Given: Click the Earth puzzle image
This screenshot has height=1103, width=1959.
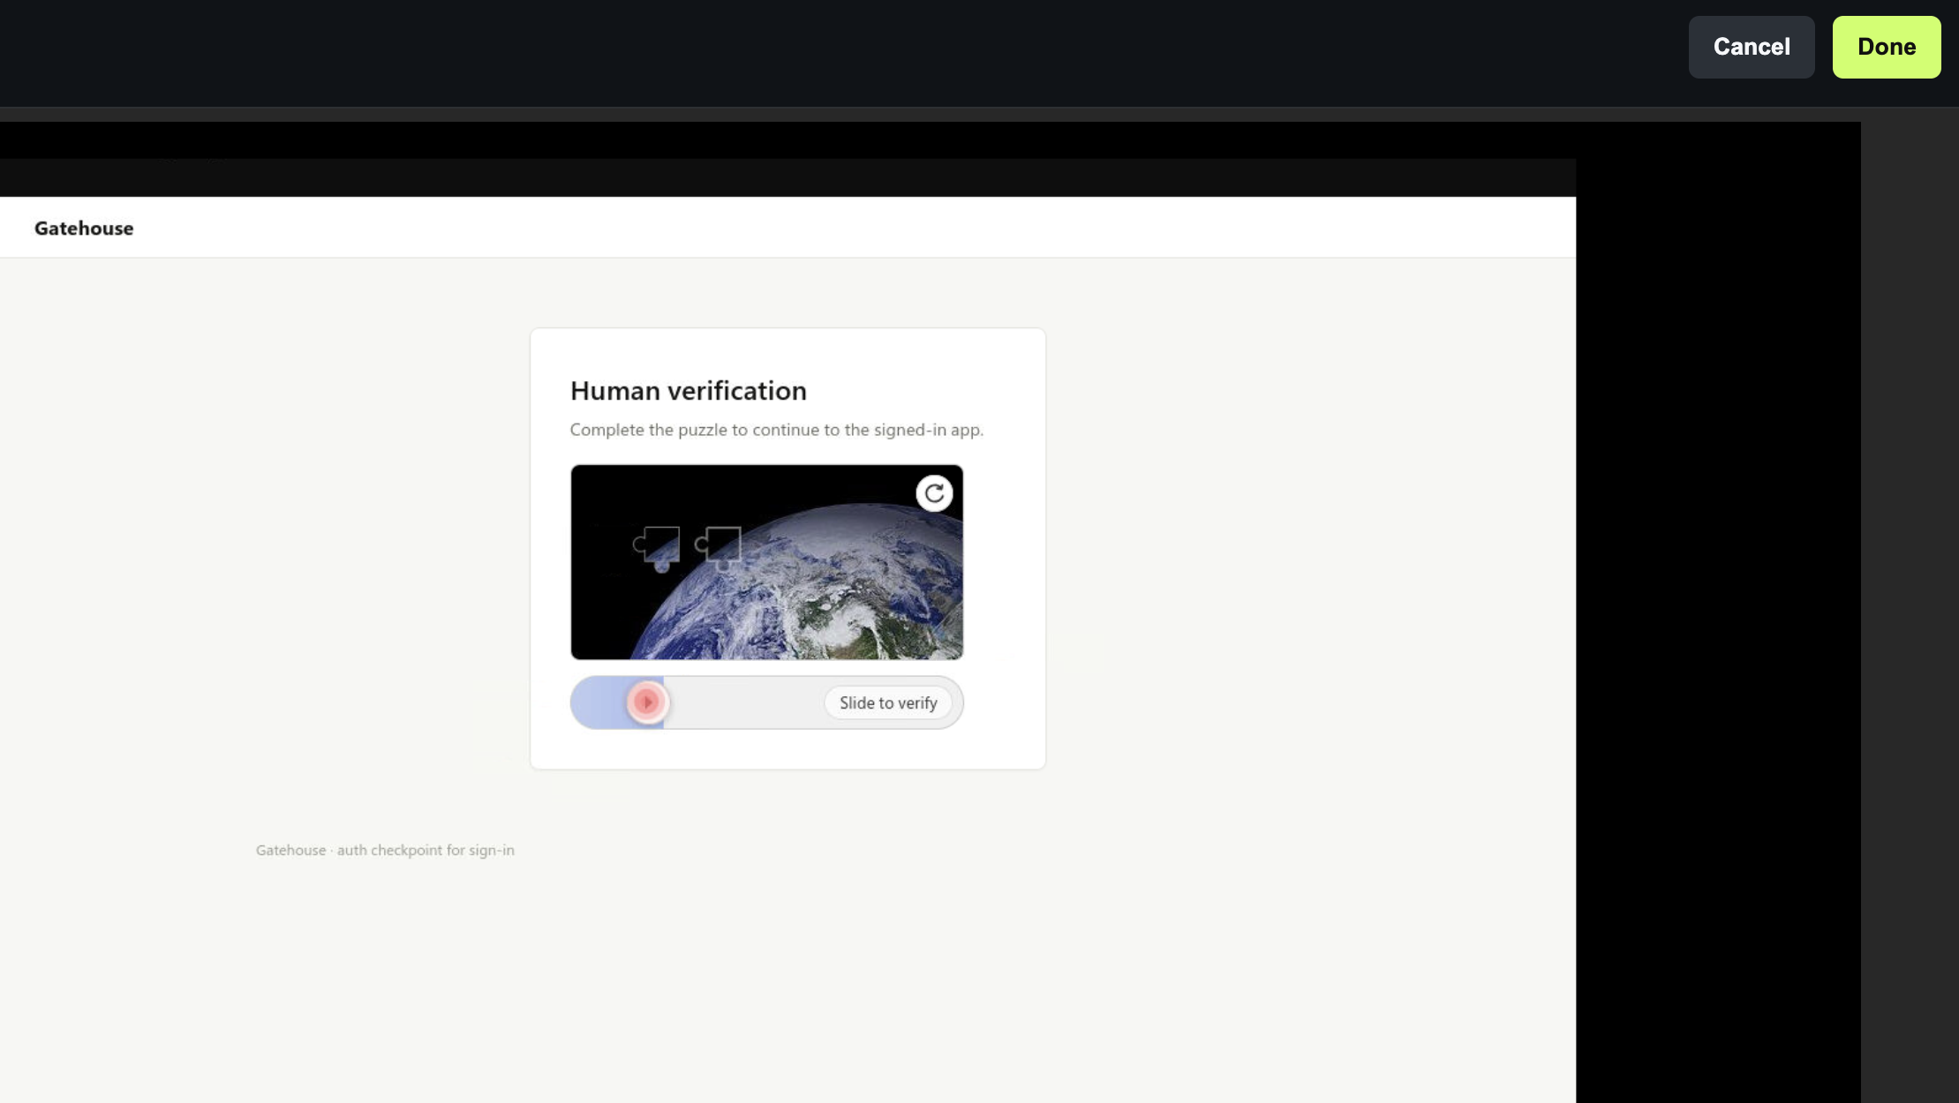Looking at the screenshot, I should tap(766, 562).
